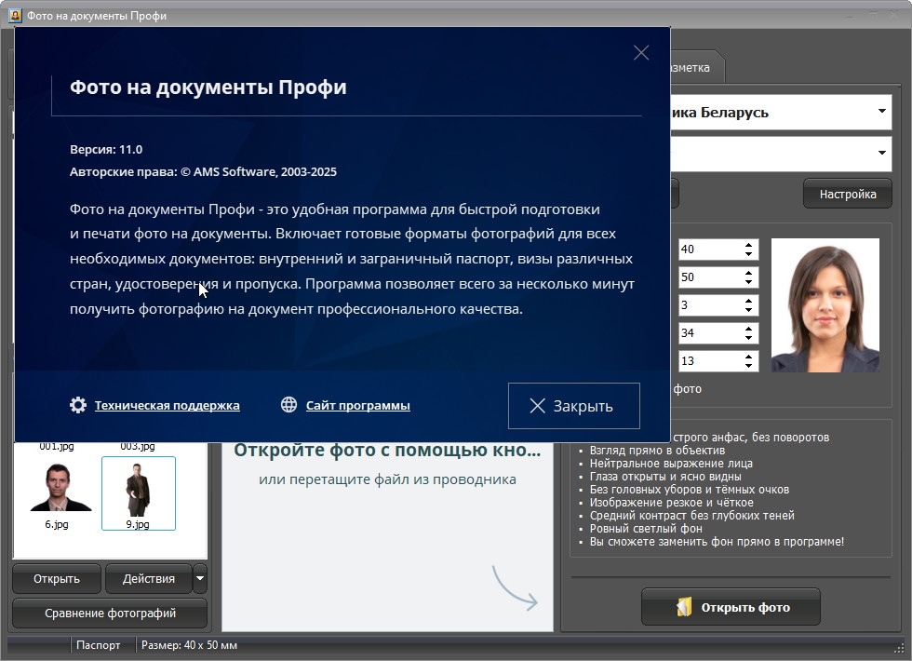Close the about dialog via the X icon
Viewport: 912px width, 661px height.
tap(641, 53)
